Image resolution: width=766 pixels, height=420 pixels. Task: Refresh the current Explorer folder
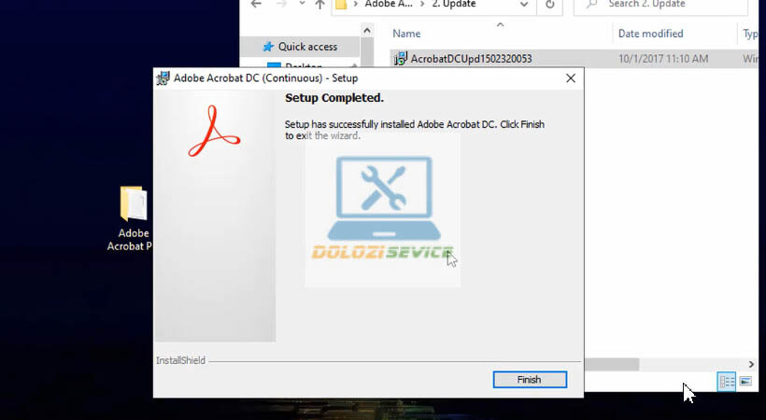(x=550, y=5)
